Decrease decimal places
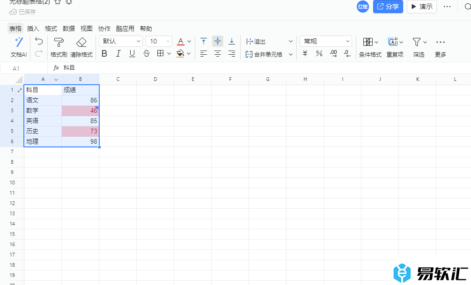 [347, 54]
